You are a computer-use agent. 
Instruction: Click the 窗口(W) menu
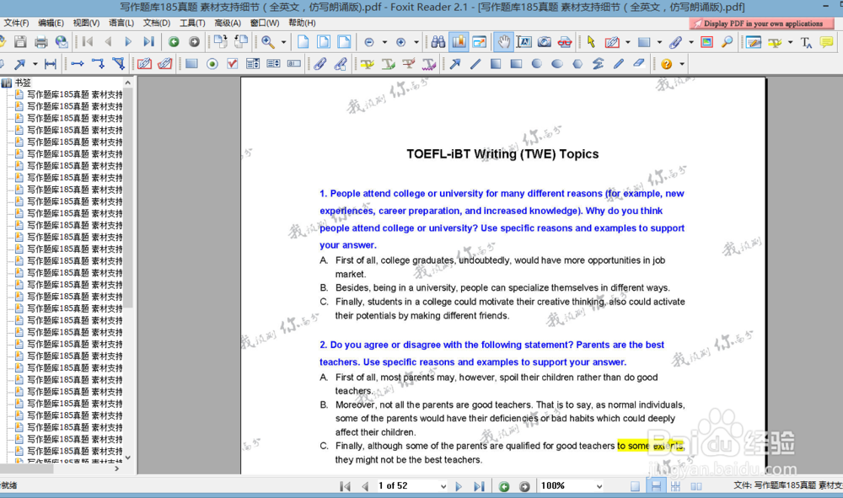265,23
